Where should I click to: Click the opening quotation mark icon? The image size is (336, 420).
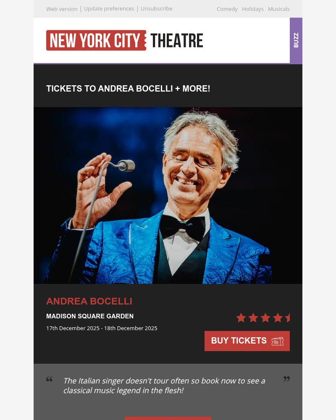(x=50, y=379)
